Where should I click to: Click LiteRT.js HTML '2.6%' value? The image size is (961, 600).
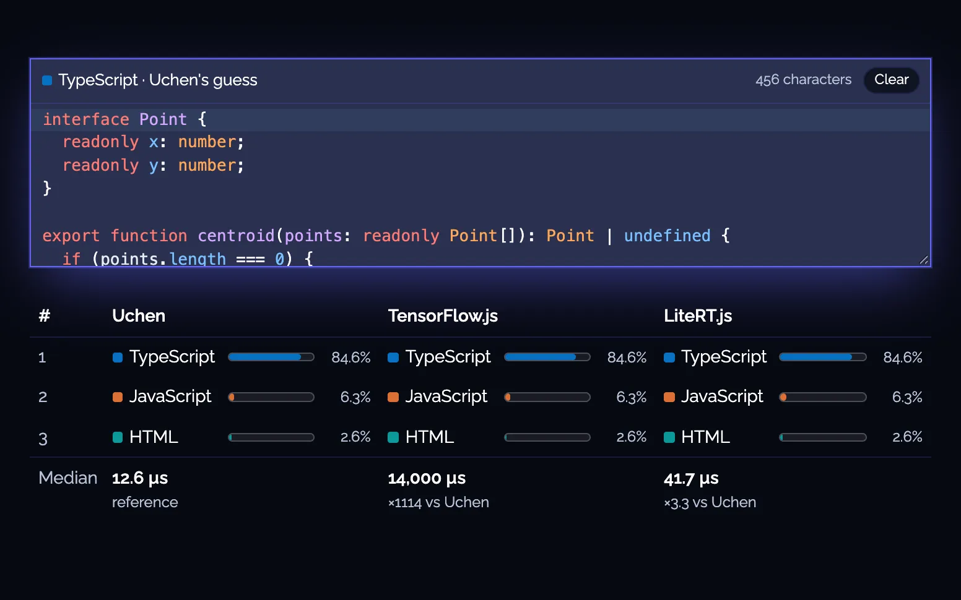pos(907,437)
